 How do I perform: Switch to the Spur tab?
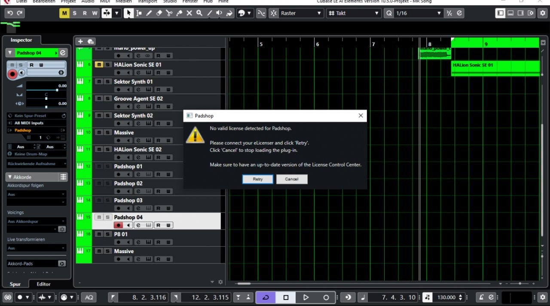click(x=15, y=284)
